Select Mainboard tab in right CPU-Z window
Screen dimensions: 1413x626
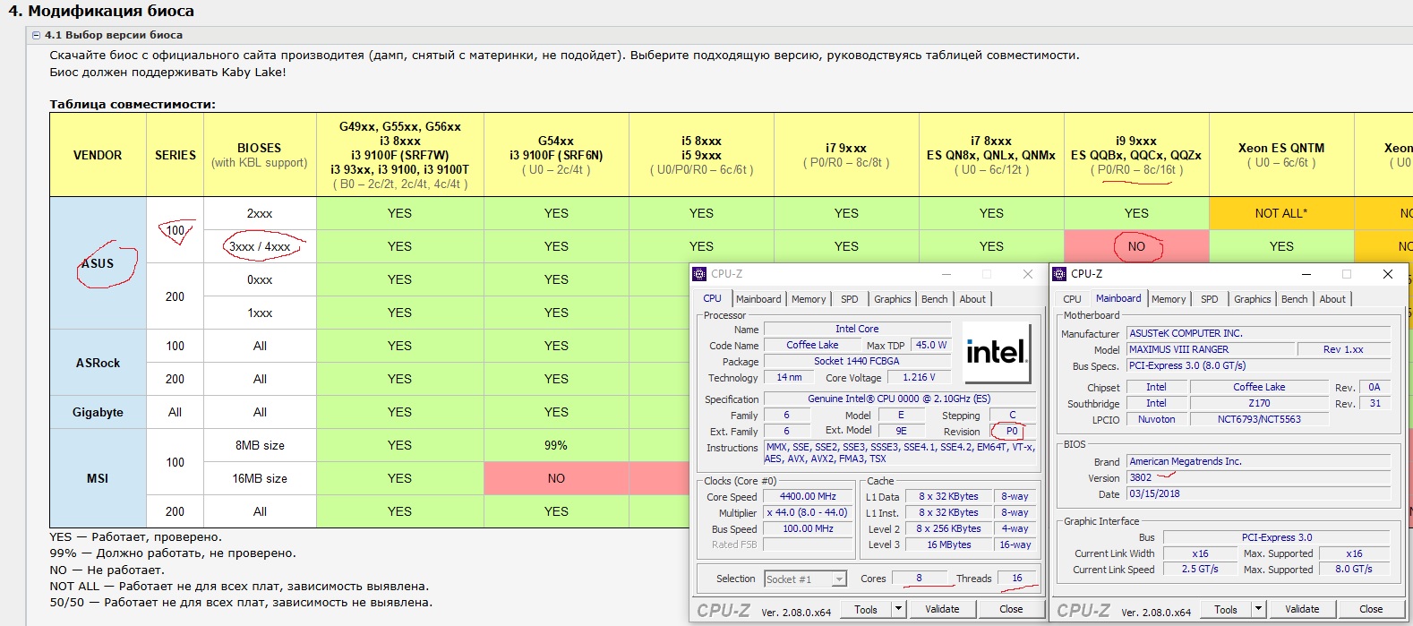pyautogui.click(x=1118, y=298)
